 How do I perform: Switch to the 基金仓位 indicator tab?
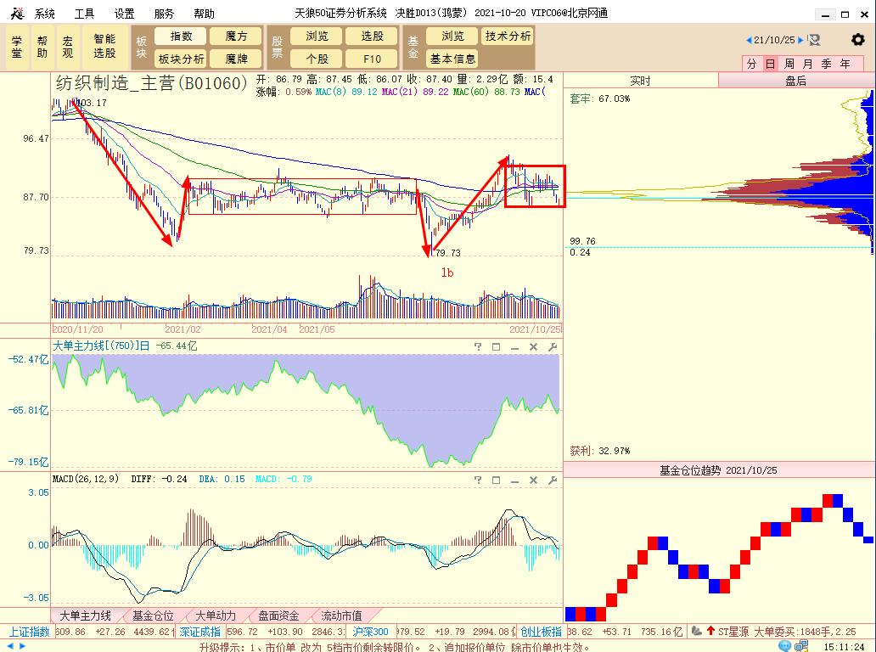click(153, 615)
